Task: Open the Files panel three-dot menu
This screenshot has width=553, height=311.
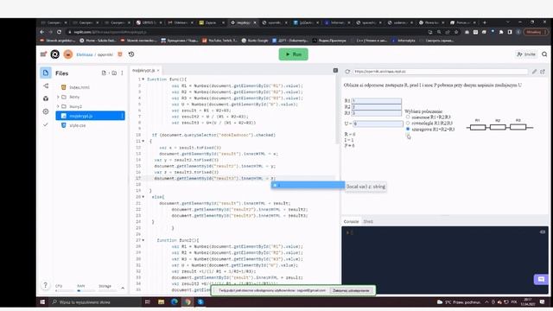Action: pos(122,73)
